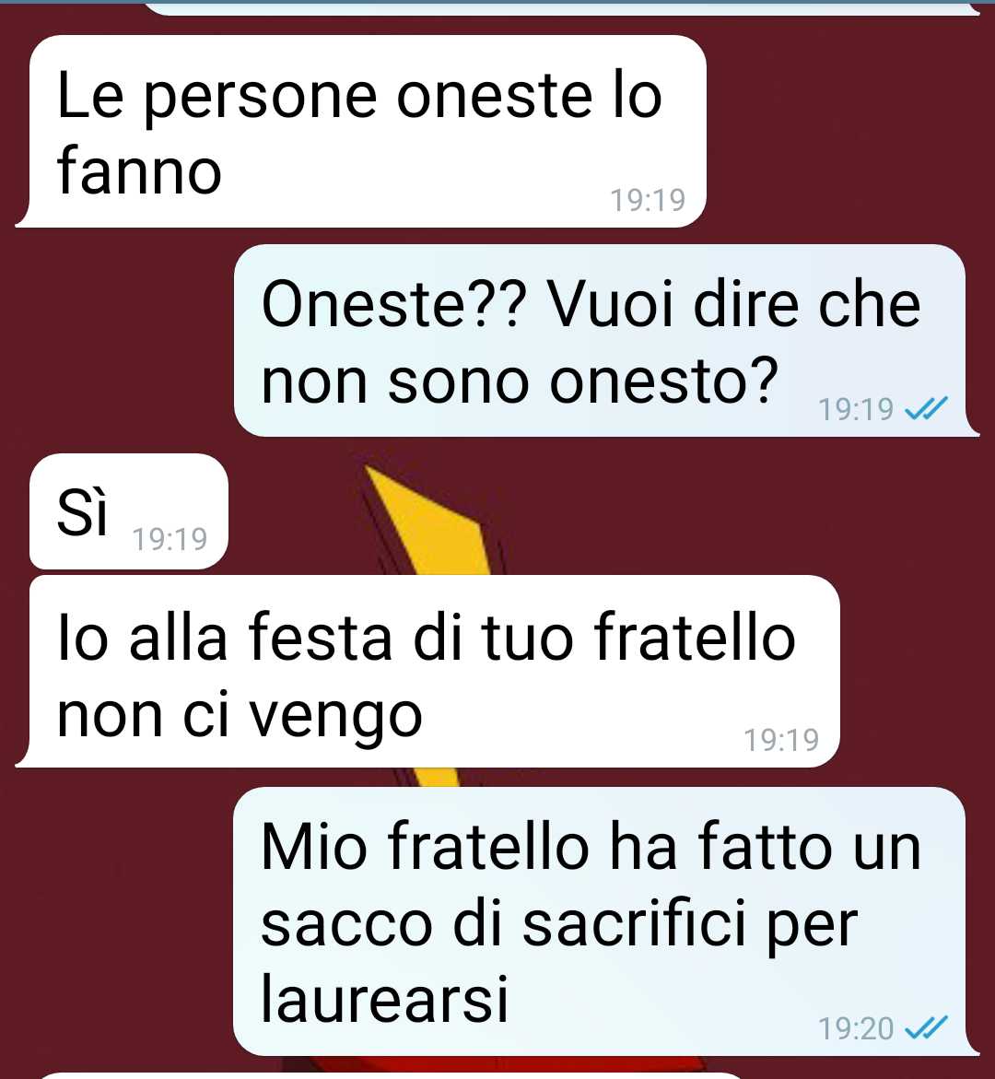995x1079 pixels.
Task: Click the 19:19 timestamp under 'non ci vengo'
Action: (x=781, y=740)
